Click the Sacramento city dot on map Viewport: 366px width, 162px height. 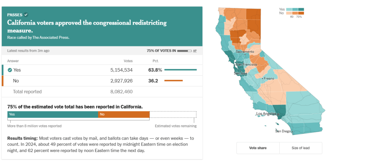point(245,55)
